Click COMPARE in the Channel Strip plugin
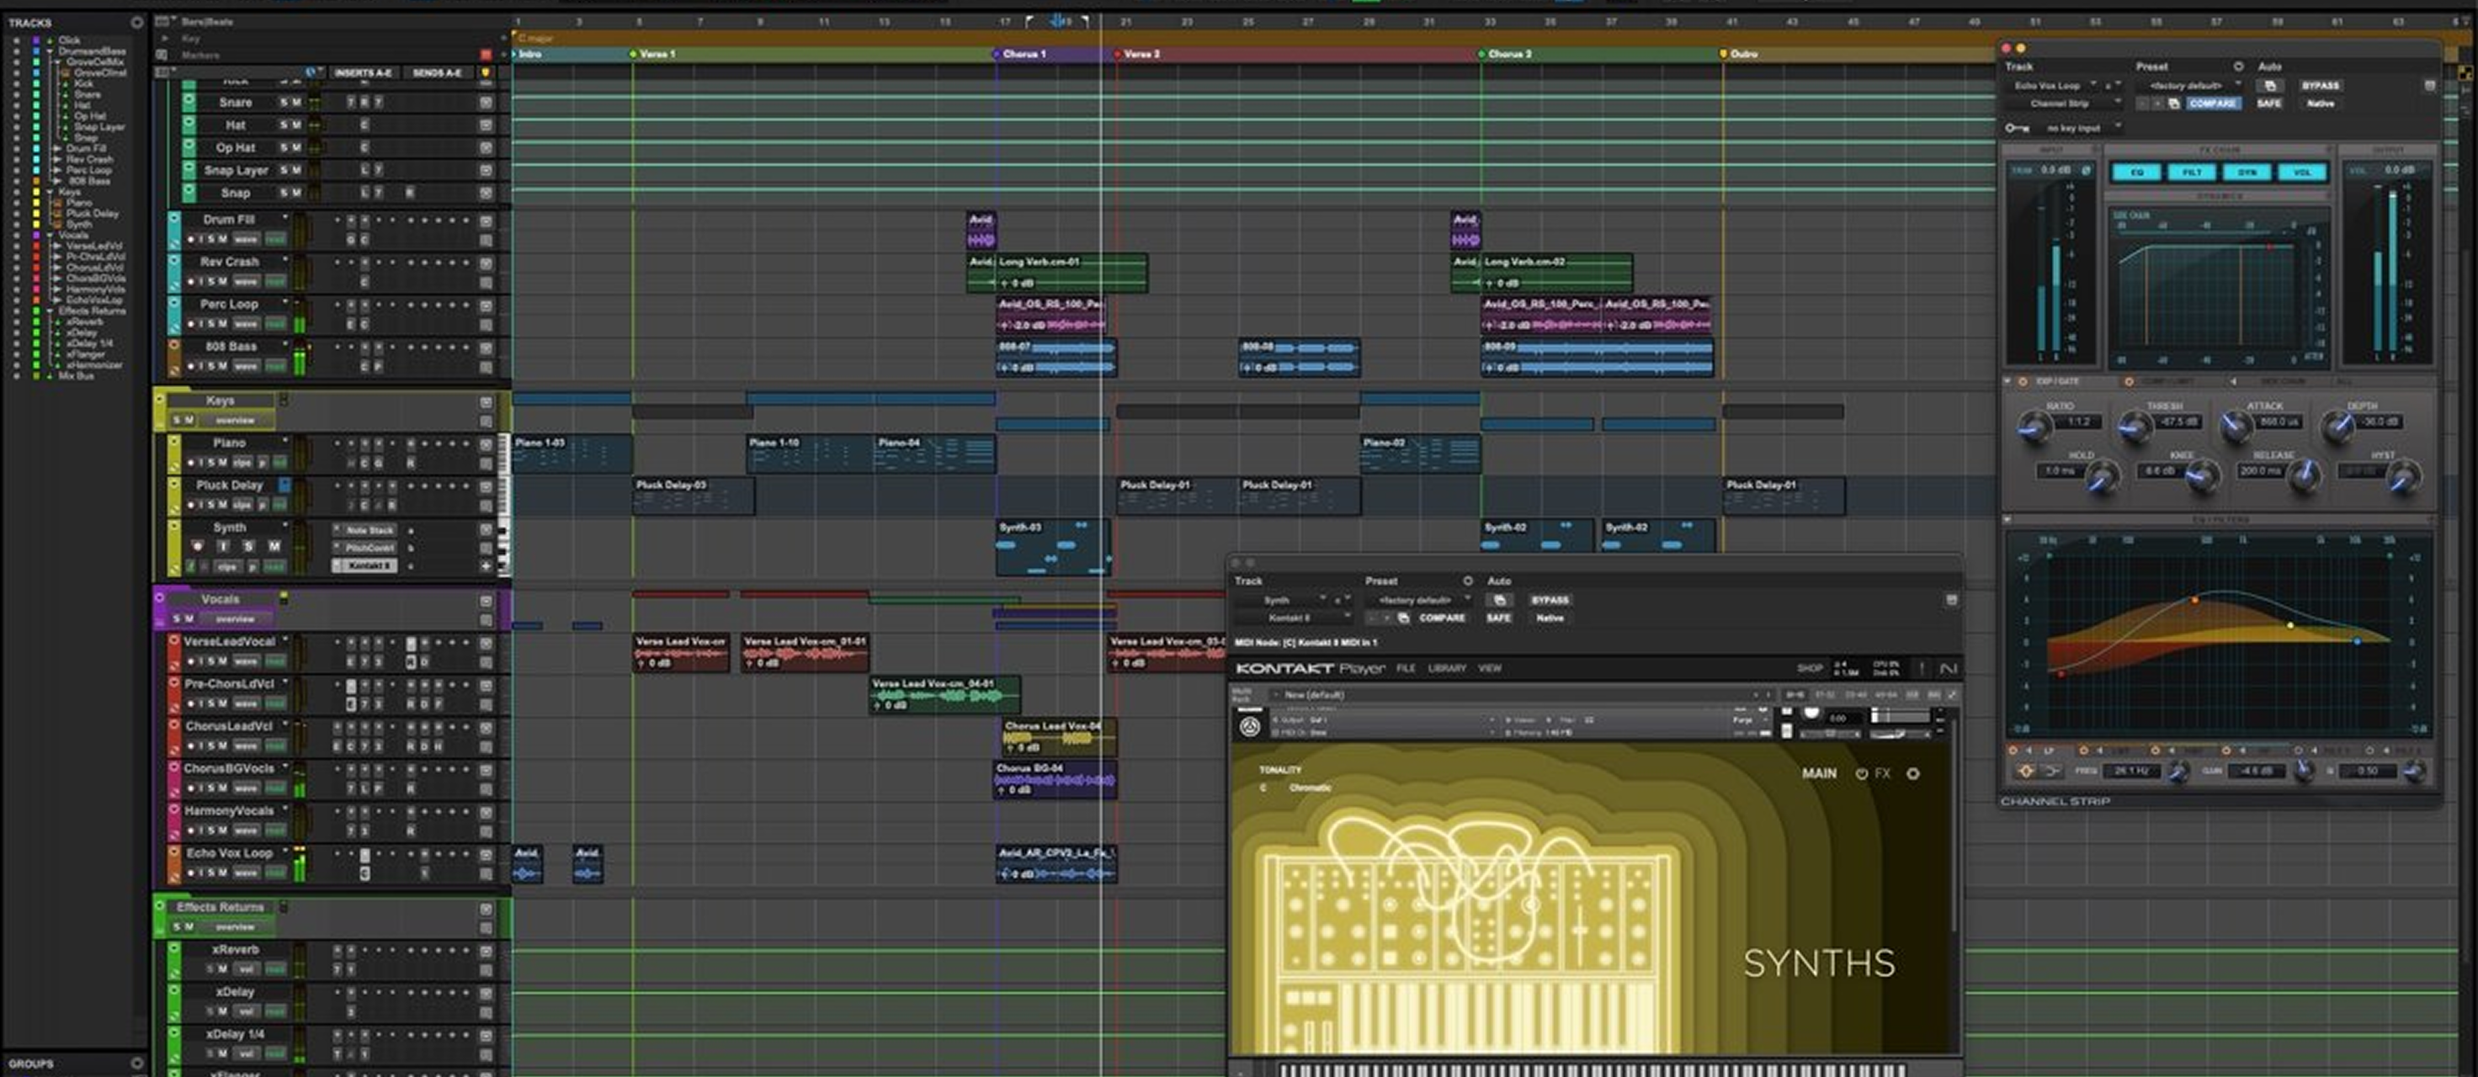The width and height of the screenshot is (2478, 1077). [2213, 103]
